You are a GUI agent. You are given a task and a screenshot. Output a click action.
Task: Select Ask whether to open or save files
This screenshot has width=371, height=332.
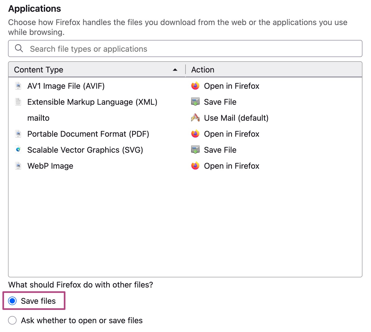(x=13, y=320)
